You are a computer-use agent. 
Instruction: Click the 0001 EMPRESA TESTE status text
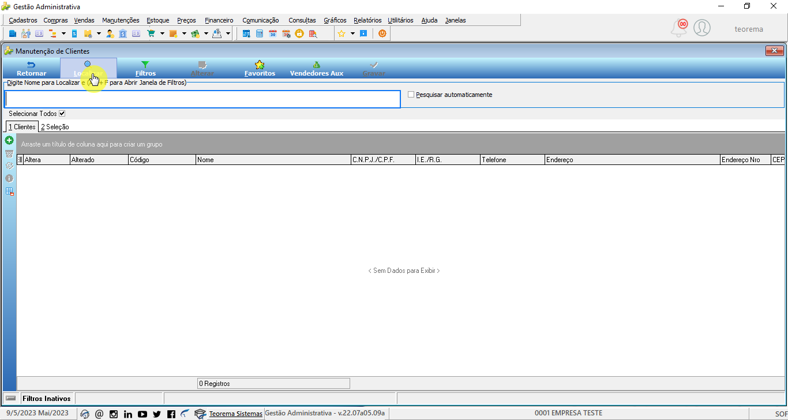point(568,413)
